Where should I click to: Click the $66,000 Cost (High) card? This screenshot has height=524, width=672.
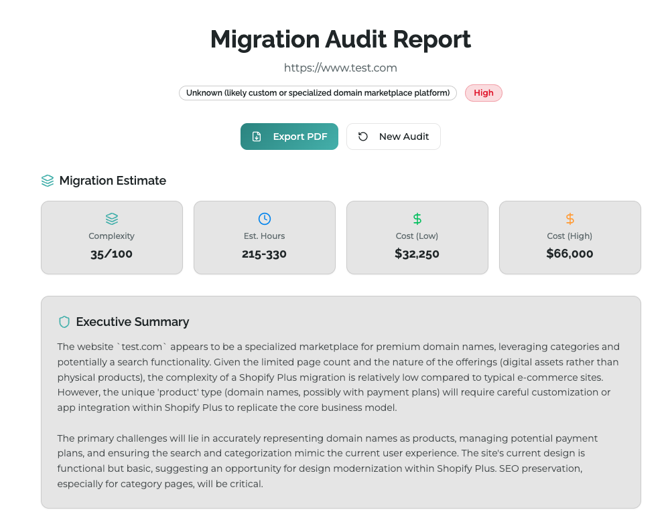pos(569,238)
